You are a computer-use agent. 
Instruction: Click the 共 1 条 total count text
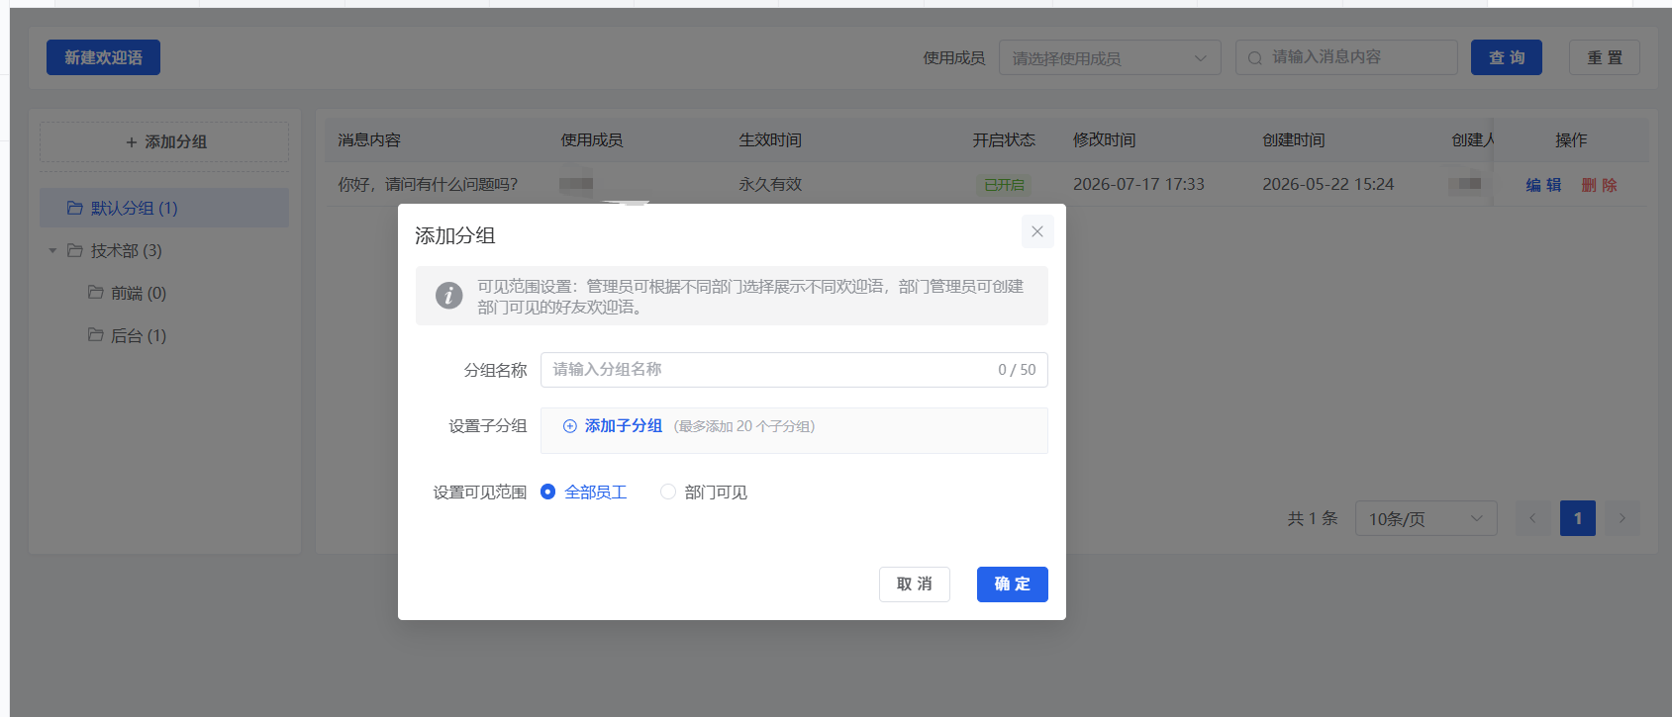tap(1313, 518)
